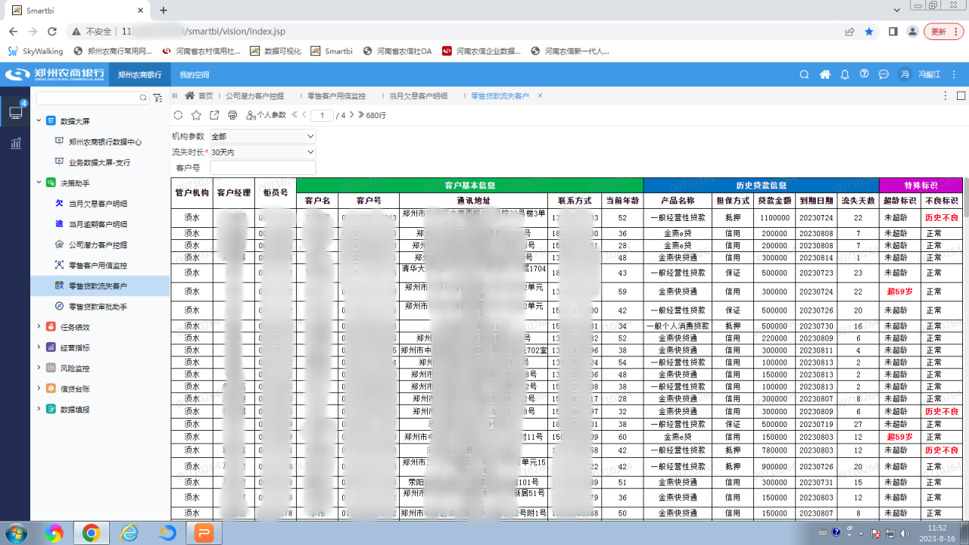969x545 pixels.
Task: Open the 机构参数 dropdown
Action: click(263, 136)
